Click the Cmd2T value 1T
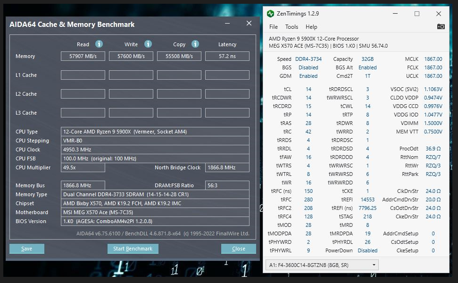 pos(367,76)
